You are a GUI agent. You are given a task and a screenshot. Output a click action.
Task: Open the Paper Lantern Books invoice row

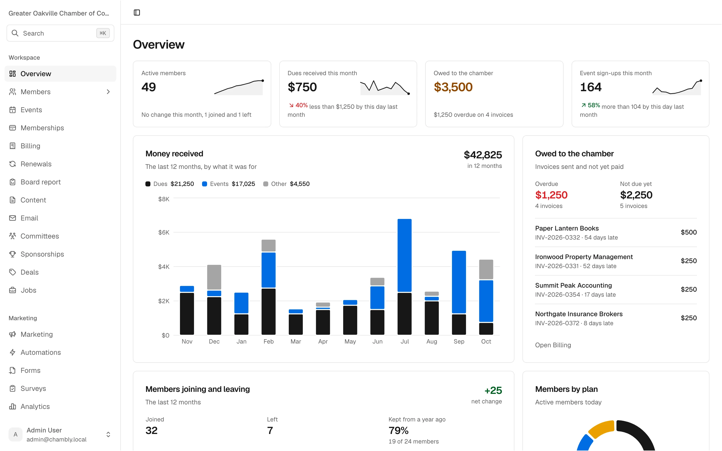616,233
